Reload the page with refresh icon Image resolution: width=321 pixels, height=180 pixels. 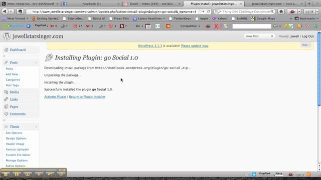click(209, 11)
